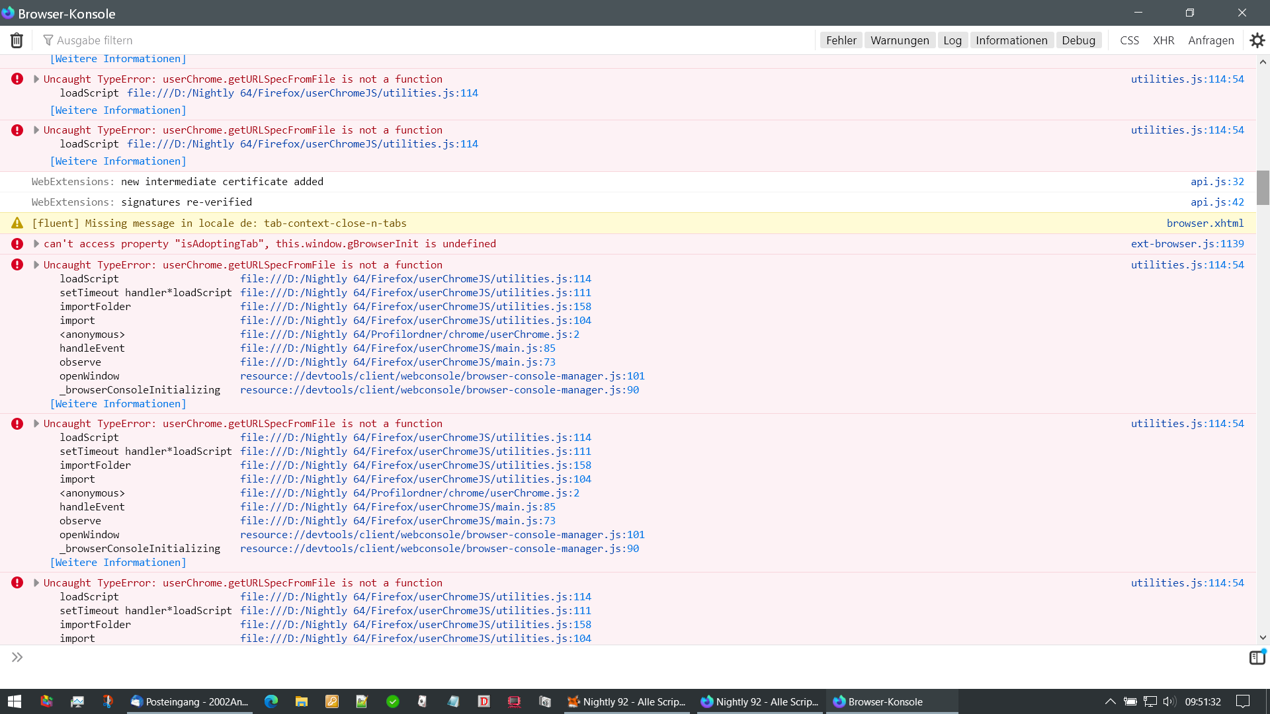The image size is (1270, 714).
Task: Open console settings via the gear icon
Action: 1257,40
